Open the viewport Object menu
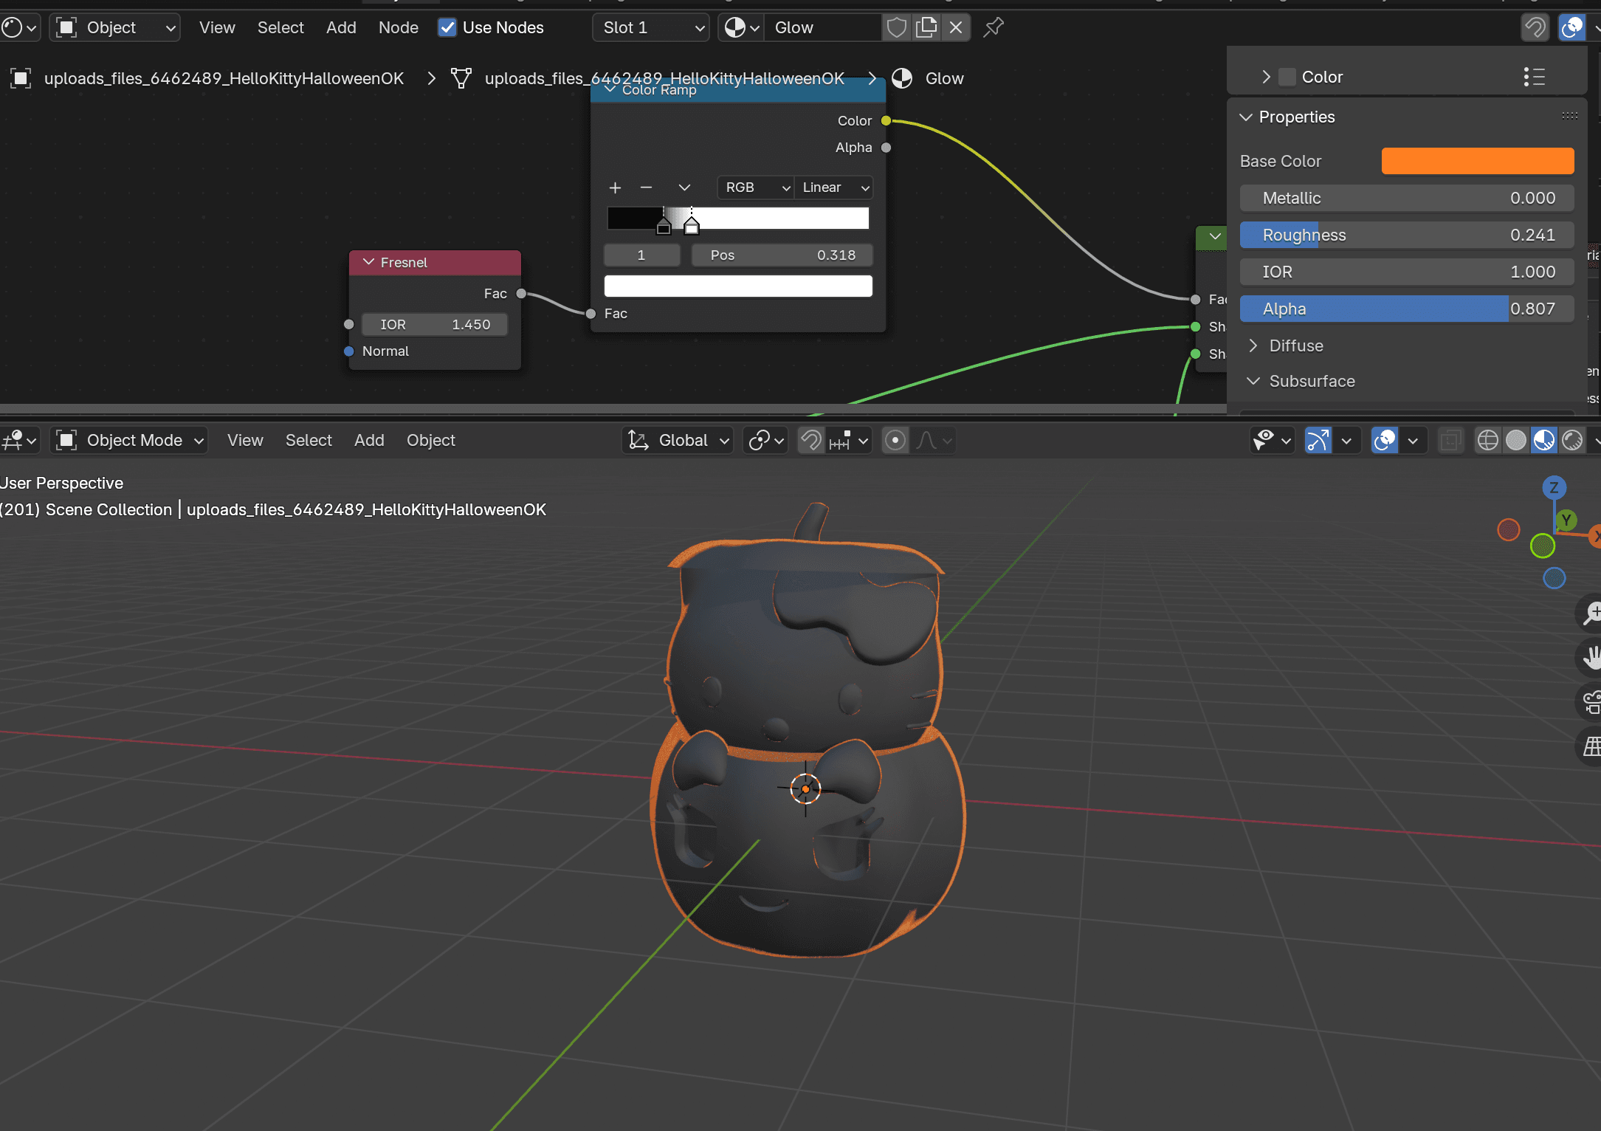The width and height of the screenshot is (1601, 1131). pos(430,441)
